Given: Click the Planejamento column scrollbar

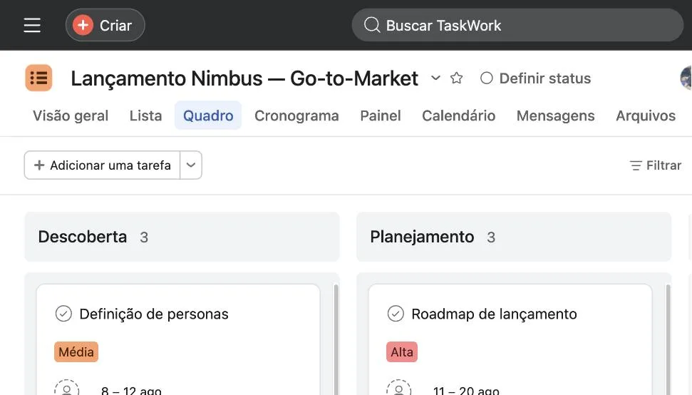Looking at the screenshot, I should click(x=668, y=340).
